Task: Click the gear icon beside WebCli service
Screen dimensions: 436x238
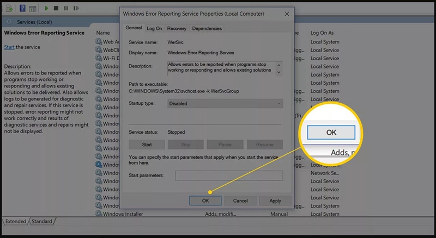Action: (x=99, y=49)
